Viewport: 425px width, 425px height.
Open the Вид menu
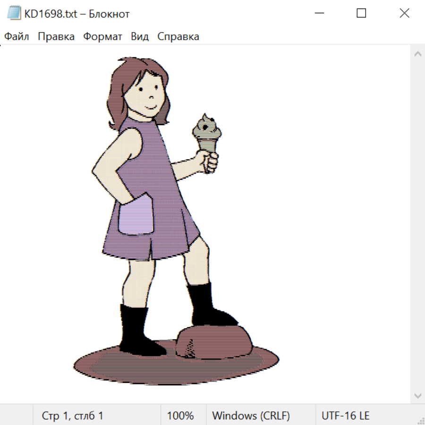point(140,37)
